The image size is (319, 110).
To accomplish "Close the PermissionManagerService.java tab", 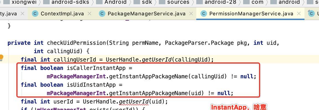I will (299, 13).
